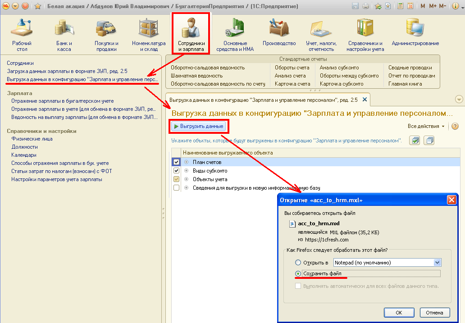
Task: Open the Номенклатура и склад section
Action: coord(149,35)
